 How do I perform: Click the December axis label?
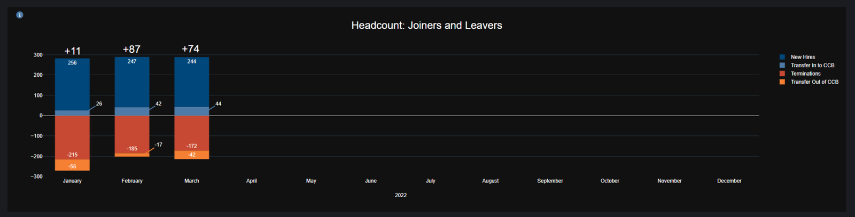coord(729,181)
